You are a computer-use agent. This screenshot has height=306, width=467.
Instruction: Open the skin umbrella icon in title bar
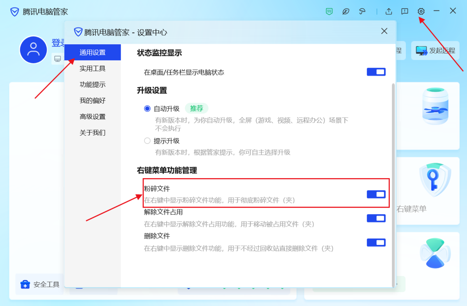click(x=362, y=11)
